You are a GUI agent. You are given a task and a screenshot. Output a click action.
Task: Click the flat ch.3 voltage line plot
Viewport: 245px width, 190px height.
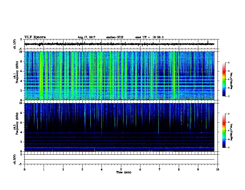tap(119, 159)
